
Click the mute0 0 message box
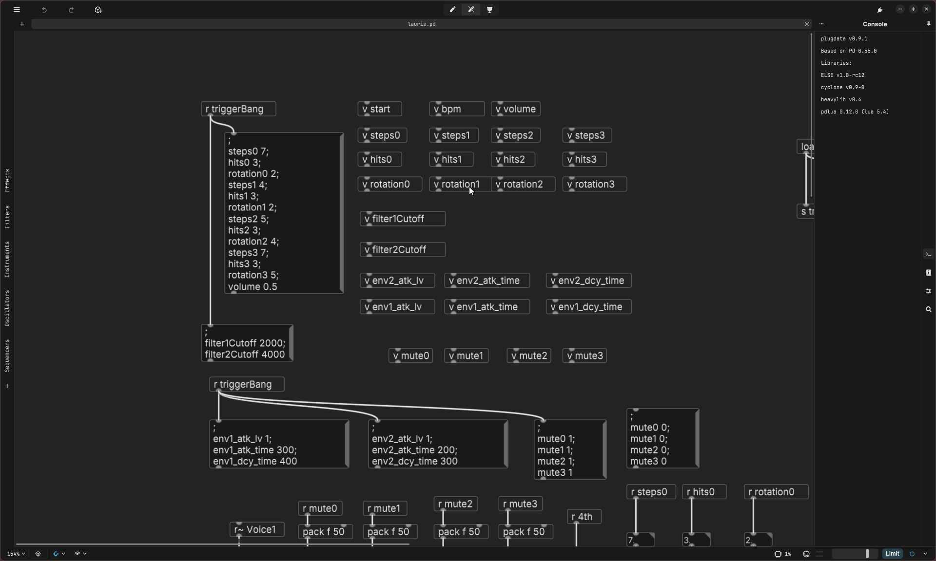click(662, 439)
